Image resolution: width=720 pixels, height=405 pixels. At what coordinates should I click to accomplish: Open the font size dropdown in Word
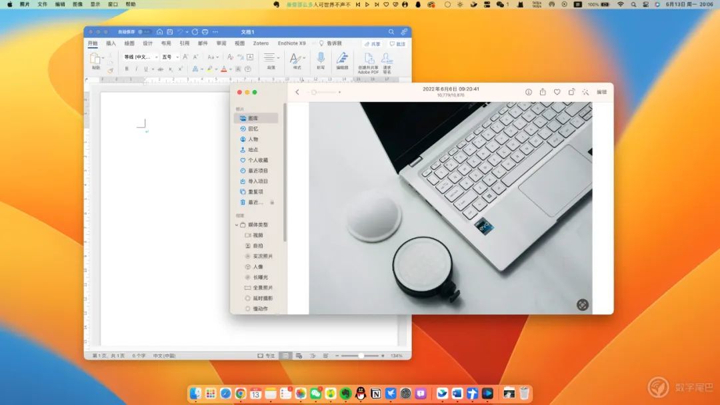(x=177, y=57)
